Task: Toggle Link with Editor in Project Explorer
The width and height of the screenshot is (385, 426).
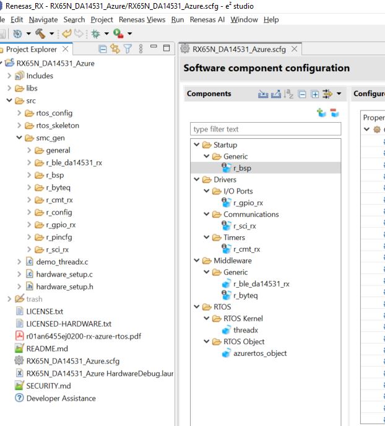Action: pos(115,49)
